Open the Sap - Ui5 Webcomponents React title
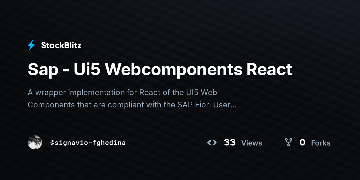The height and width of the screenshot is (180, 360). (160, 70)
